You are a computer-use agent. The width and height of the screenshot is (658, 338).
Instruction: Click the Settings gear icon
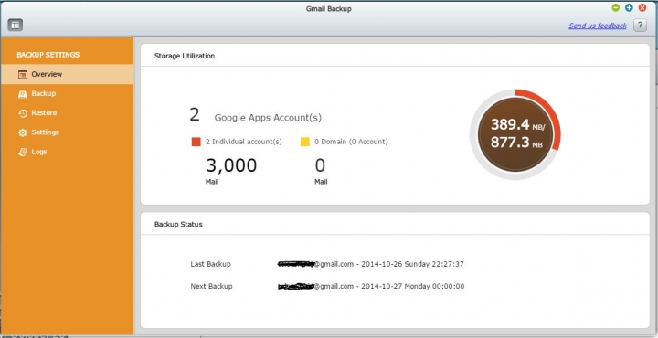[23, 132]
